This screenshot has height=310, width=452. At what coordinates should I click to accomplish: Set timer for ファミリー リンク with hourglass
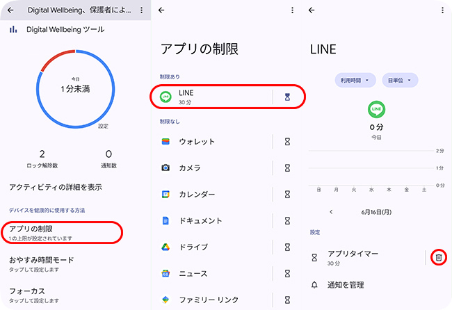[287, 300]
